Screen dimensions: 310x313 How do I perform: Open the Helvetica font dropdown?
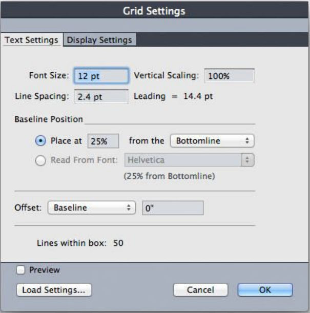point(189,160)
